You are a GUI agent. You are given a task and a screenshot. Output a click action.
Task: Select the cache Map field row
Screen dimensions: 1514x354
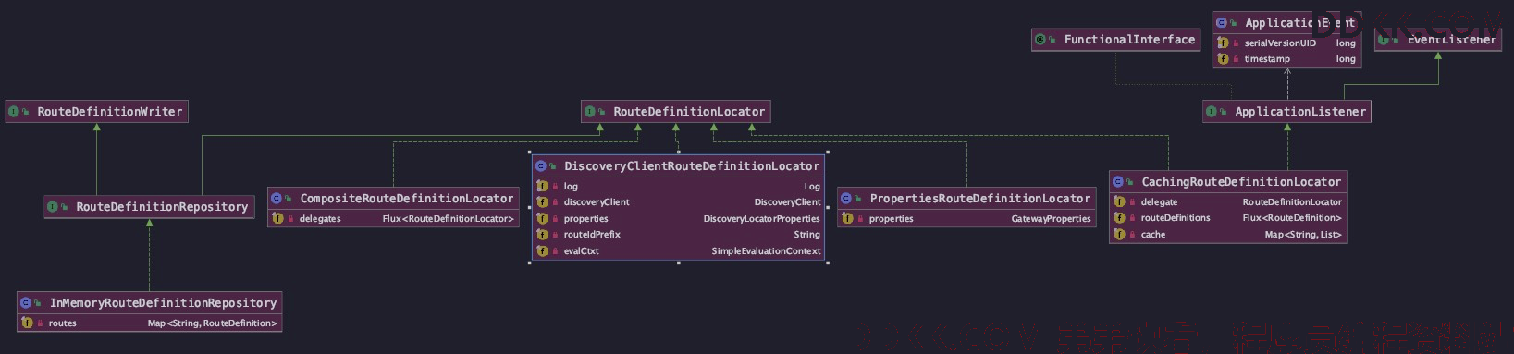click(1228, 235)
